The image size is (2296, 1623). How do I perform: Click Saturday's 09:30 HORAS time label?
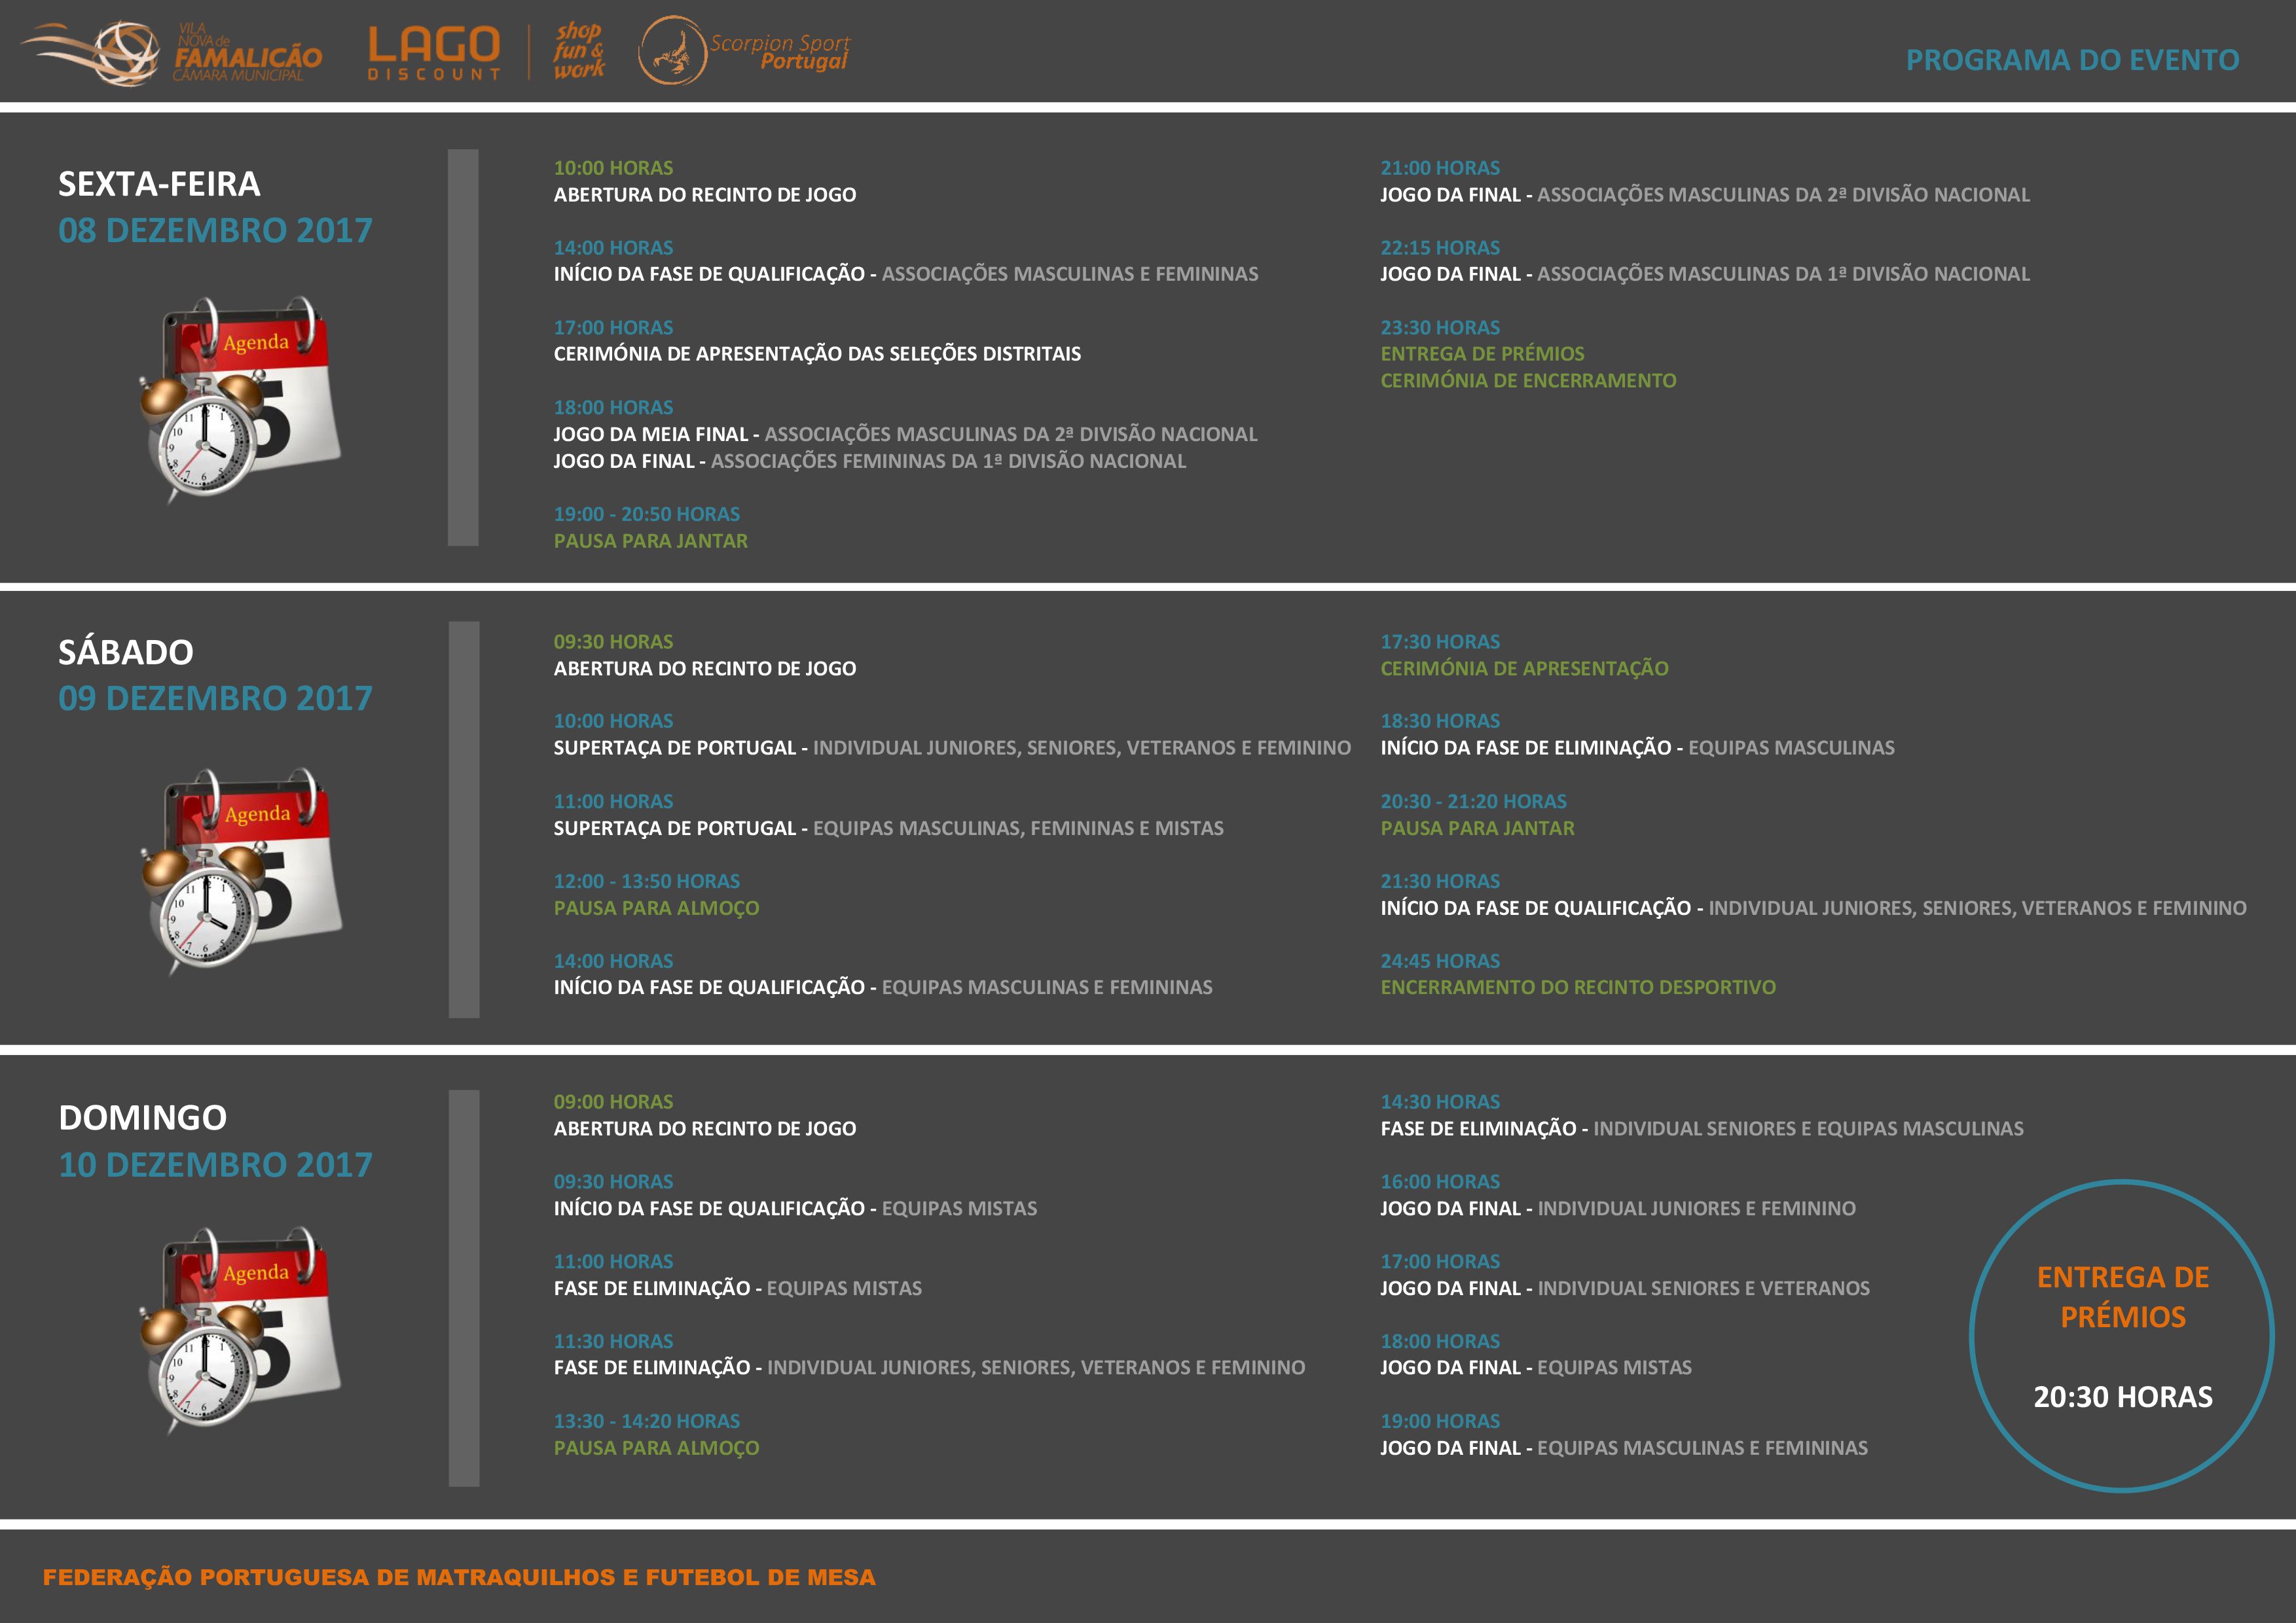point(613,641)
